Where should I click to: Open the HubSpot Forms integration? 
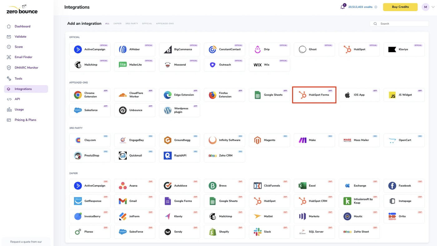click(x=314, y=94)
